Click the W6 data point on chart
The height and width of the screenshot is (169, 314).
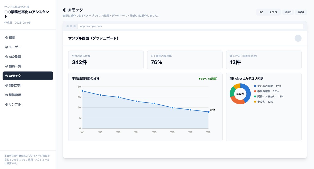[x=172, y=108]
